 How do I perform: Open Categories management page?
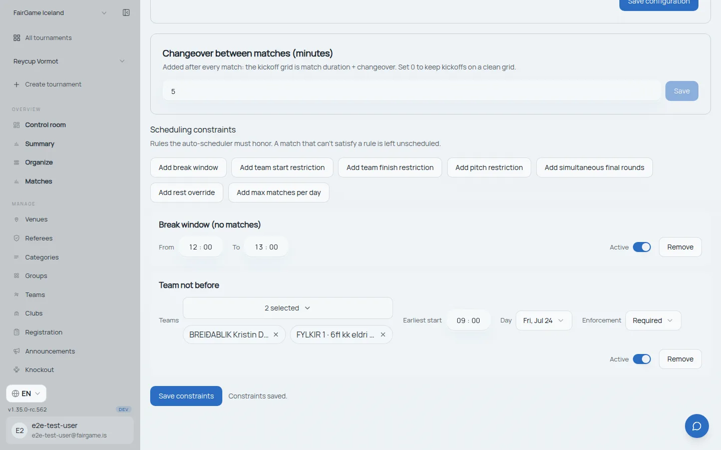42,257
